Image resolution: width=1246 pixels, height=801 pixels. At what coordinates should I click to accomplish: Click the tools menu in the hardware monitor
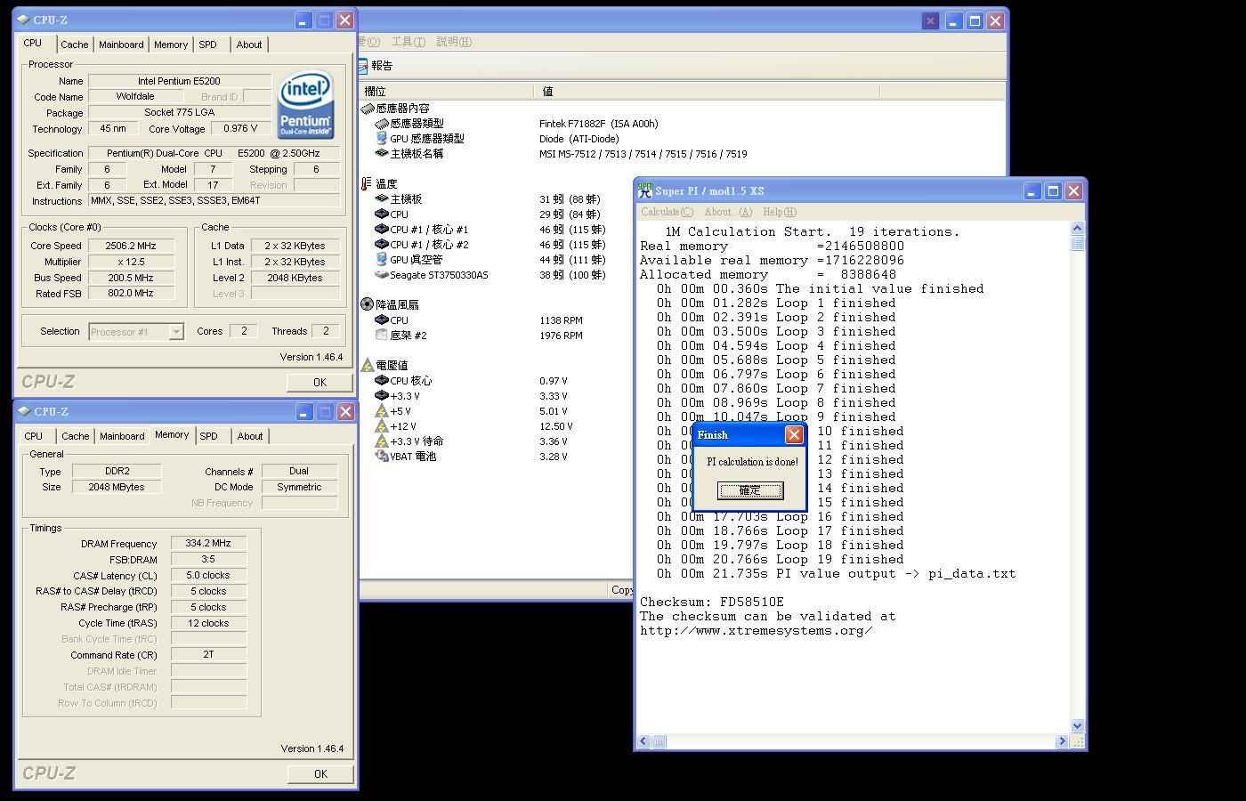408,42
